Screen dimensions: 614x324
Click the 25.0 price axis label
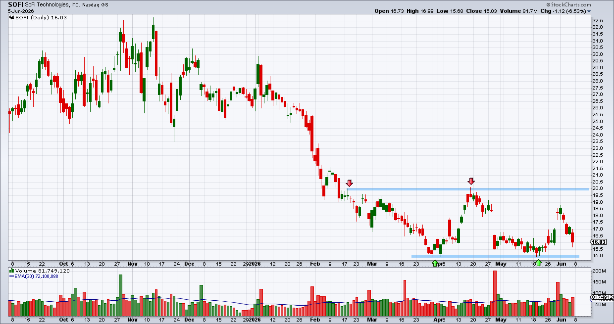597,121
